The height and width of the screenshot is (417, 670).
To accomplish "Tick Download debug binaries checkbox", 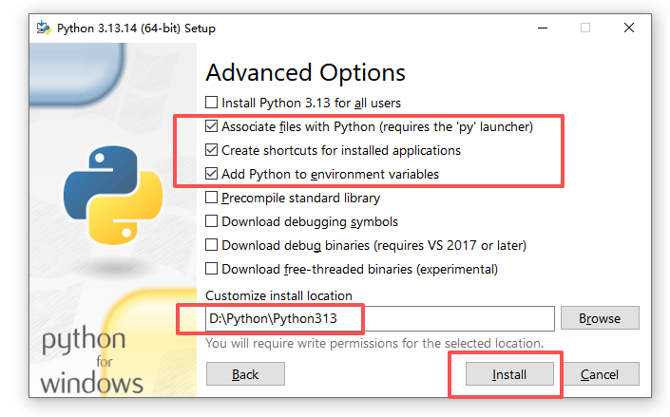I will (211, 245).
